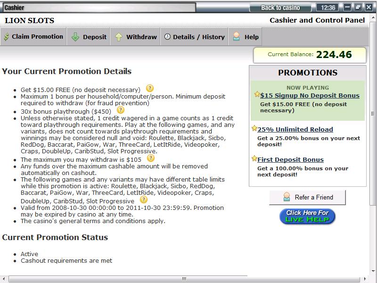Click Get a 25.00% bonus description
Viewport: 377px width, 283px height.
(x=309, y=141)
